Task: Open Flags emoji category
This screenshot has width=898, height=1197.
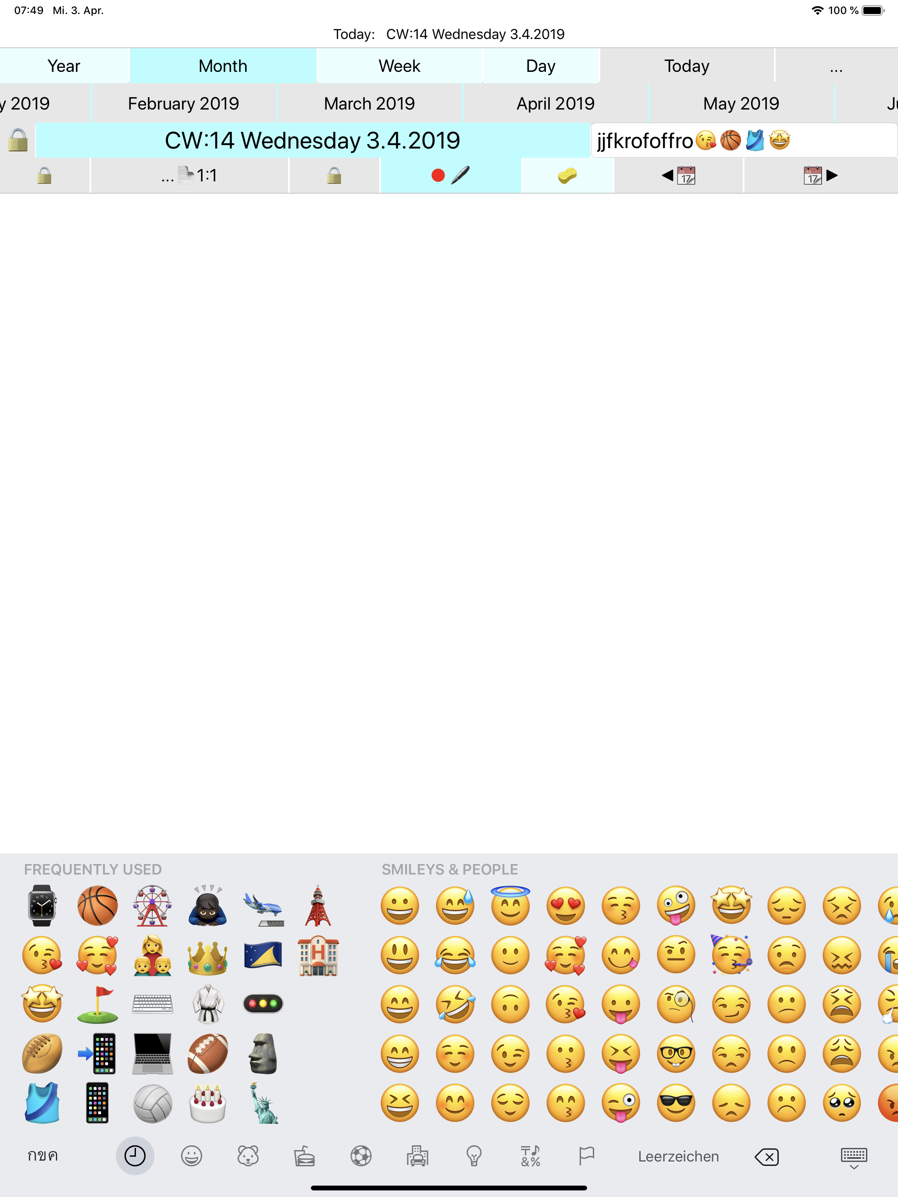Action: (x=587, y=1156)
